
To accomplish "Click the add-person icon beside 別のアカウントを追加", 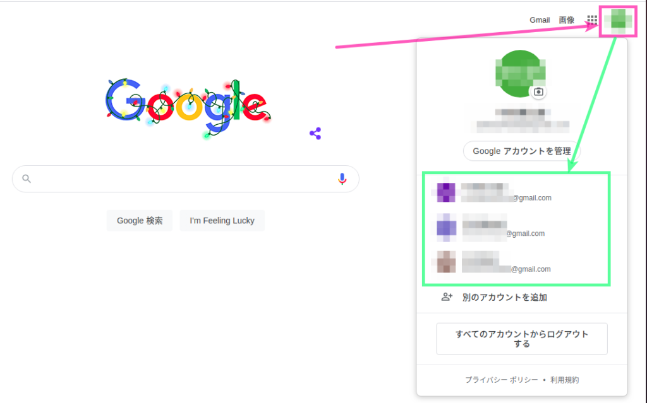I will (x=447, y=296).
